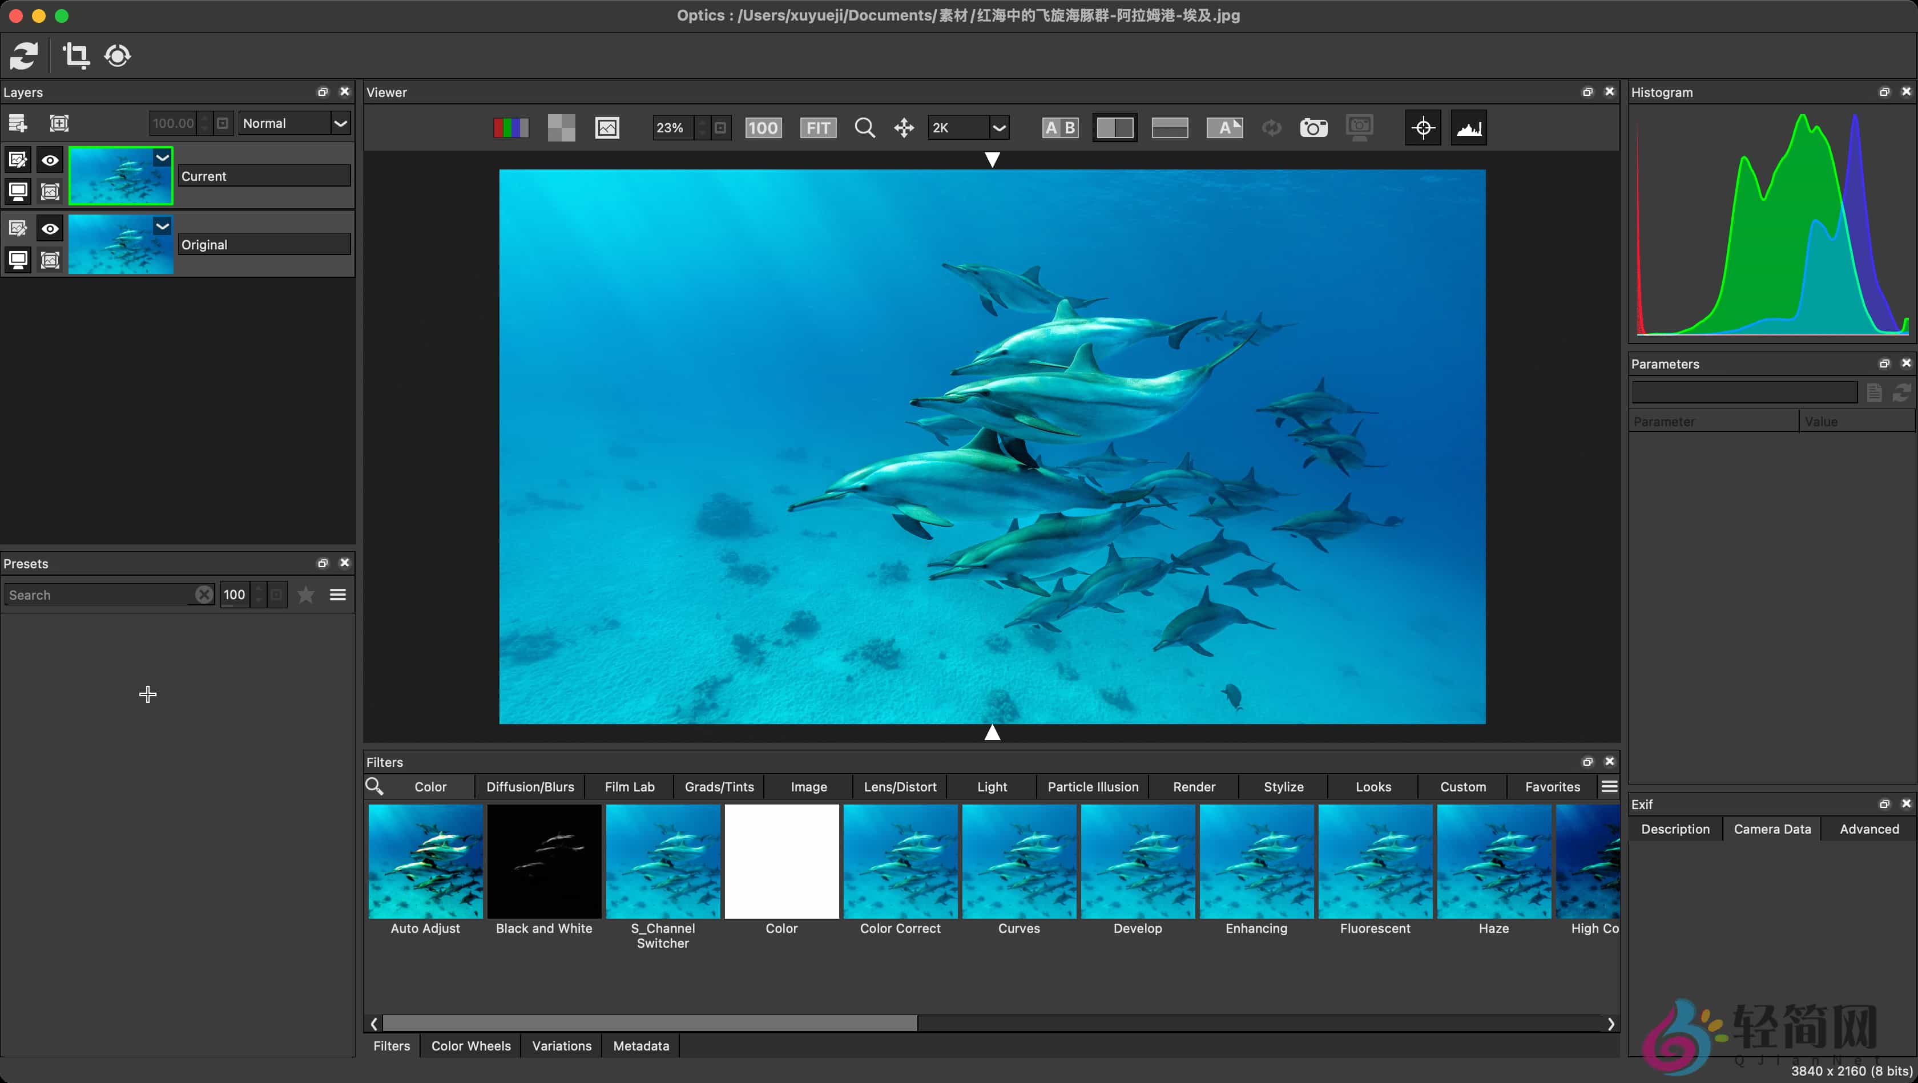1918x1083 pixels.
Task: Hide the Original layer with eye icon
Action: click(50, 228)
